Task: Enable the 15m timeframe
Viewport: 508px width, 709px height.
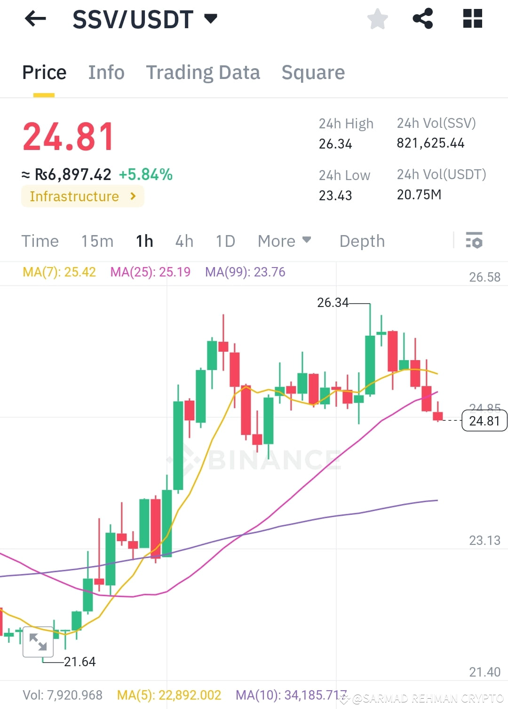Action: click(x=97, y=241)
